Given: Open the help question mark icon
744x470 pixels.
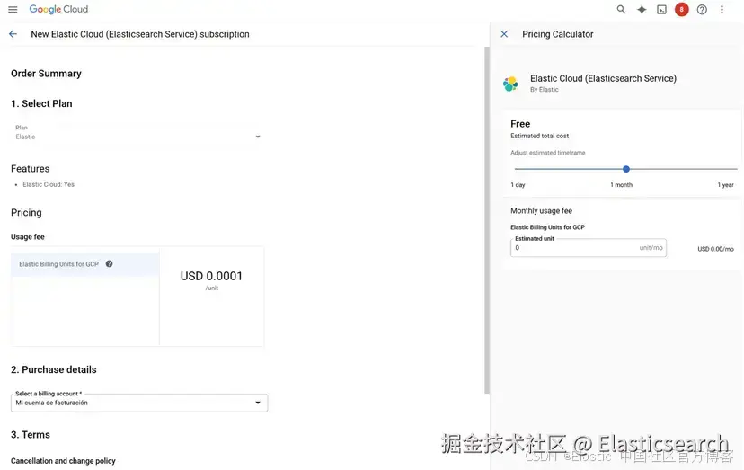Looking at the screenshot, I should pos(702,10).
